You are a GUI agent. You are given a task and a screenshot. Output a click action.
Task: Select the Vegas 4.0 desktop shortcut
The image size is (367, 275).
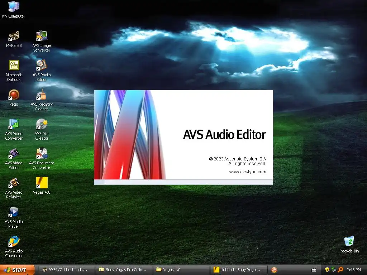pos(42,186)
